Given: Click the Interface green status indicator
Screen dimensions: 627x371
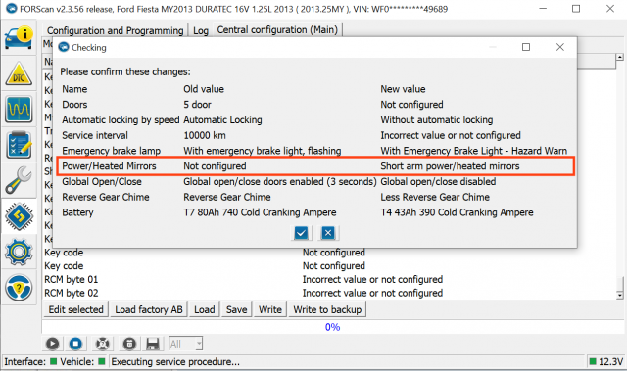Looking at the screenshot, I should pos(53,361).
